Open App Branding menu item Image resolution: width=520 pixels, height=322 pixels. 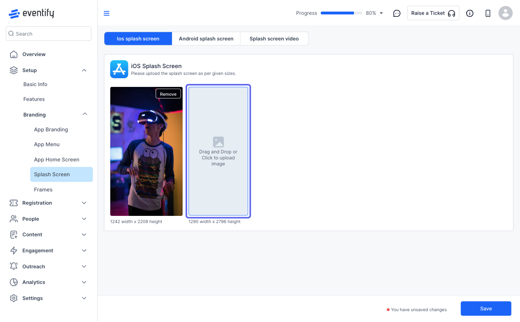coord(51,130)
